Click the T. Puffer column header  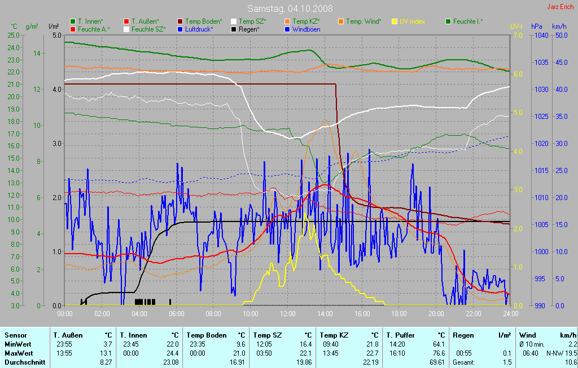[x=401, y=335]
